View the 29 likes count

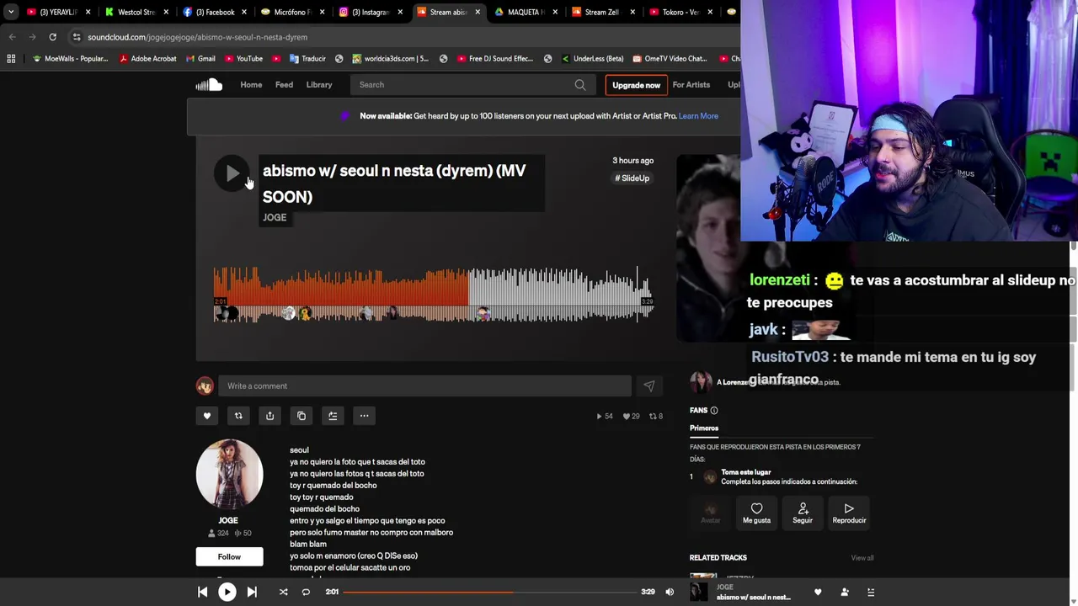pos(631,416)
